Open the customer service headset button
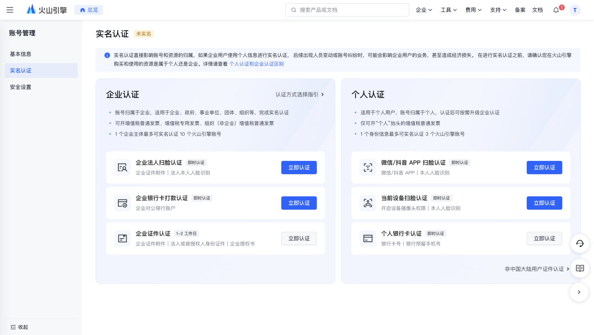Image resolution: width=594 pixels, height=335 pixels. coord(580,244)
